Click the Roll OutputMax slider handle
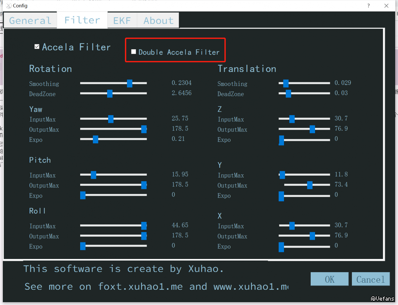Viewport: 398px width, 305px height. 144,236
